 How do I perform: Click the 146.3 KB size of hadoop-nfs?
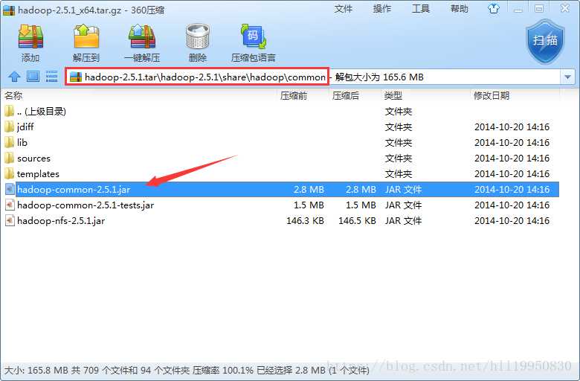(x=305, y=221)
